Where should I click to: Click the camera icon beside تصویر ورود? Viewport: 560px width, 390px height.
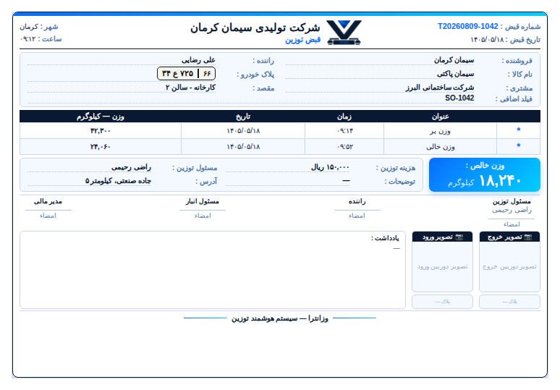pyautogui.click(x=459, y=237)
